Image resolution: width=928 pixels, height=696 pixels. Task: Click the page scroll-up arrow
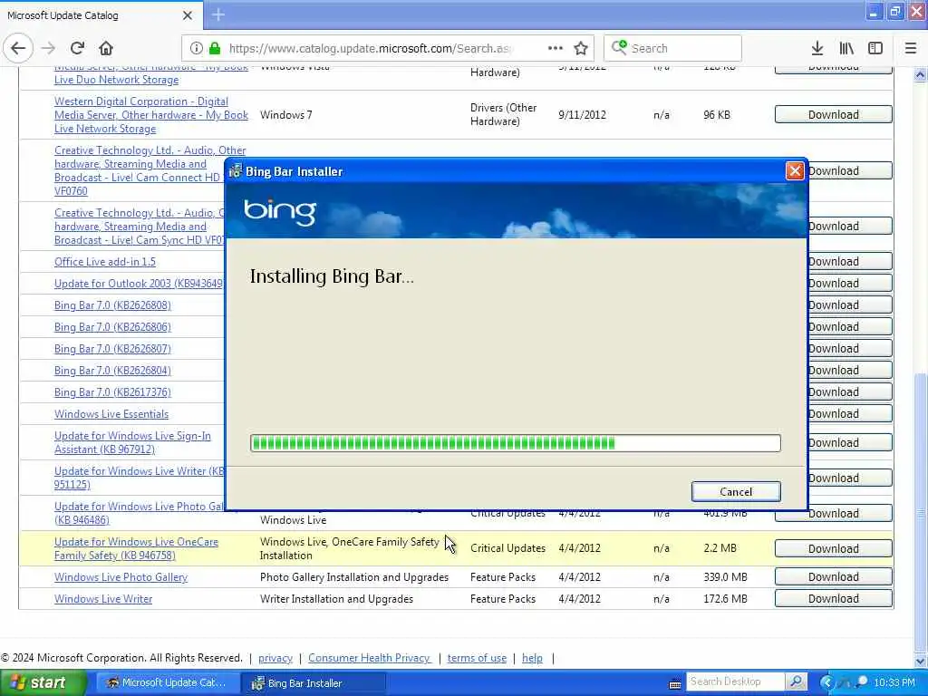[x=920, y=74]
